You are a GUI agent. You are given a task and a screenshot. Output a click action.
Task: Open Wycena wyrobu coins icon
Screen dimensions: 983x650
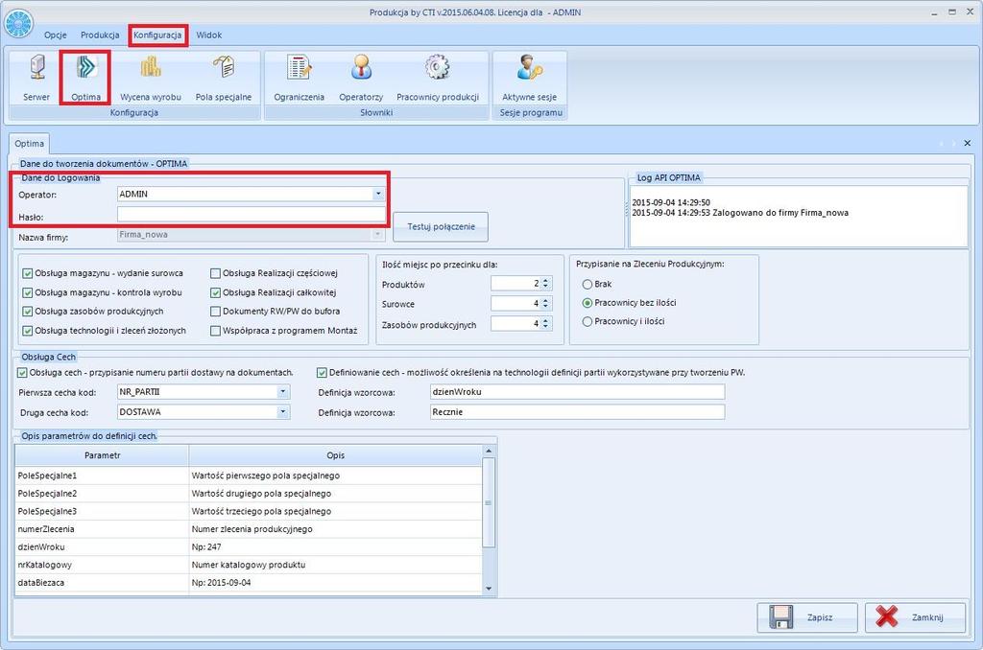[151, 67]
